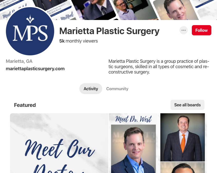Screen dimensions: 217x173
Task: Click the Featured section heading
Action: 25,105
